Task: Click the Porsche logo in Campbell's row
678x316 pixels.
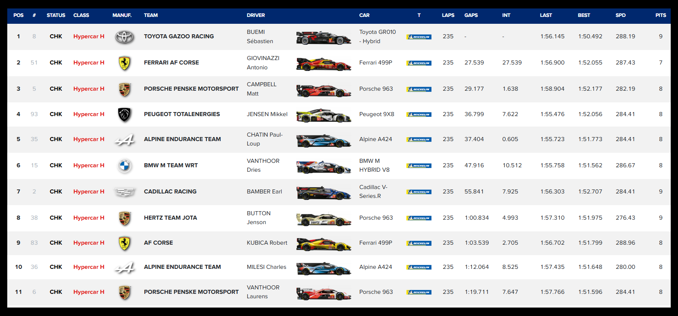Action: click(x=125, y=89)
